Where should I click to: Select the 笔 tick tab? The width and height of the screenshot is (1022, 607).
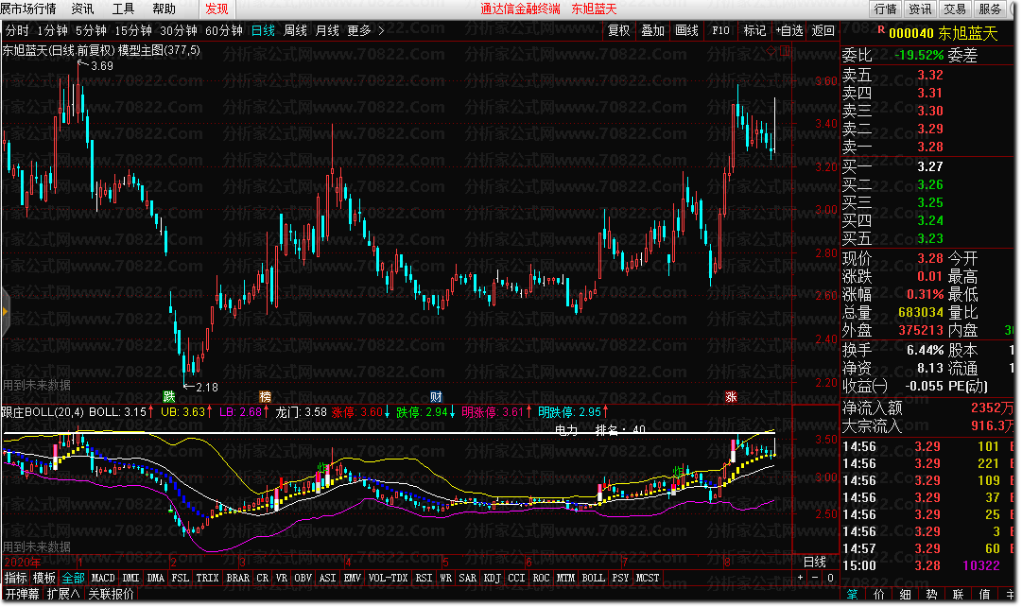(852, 594)
